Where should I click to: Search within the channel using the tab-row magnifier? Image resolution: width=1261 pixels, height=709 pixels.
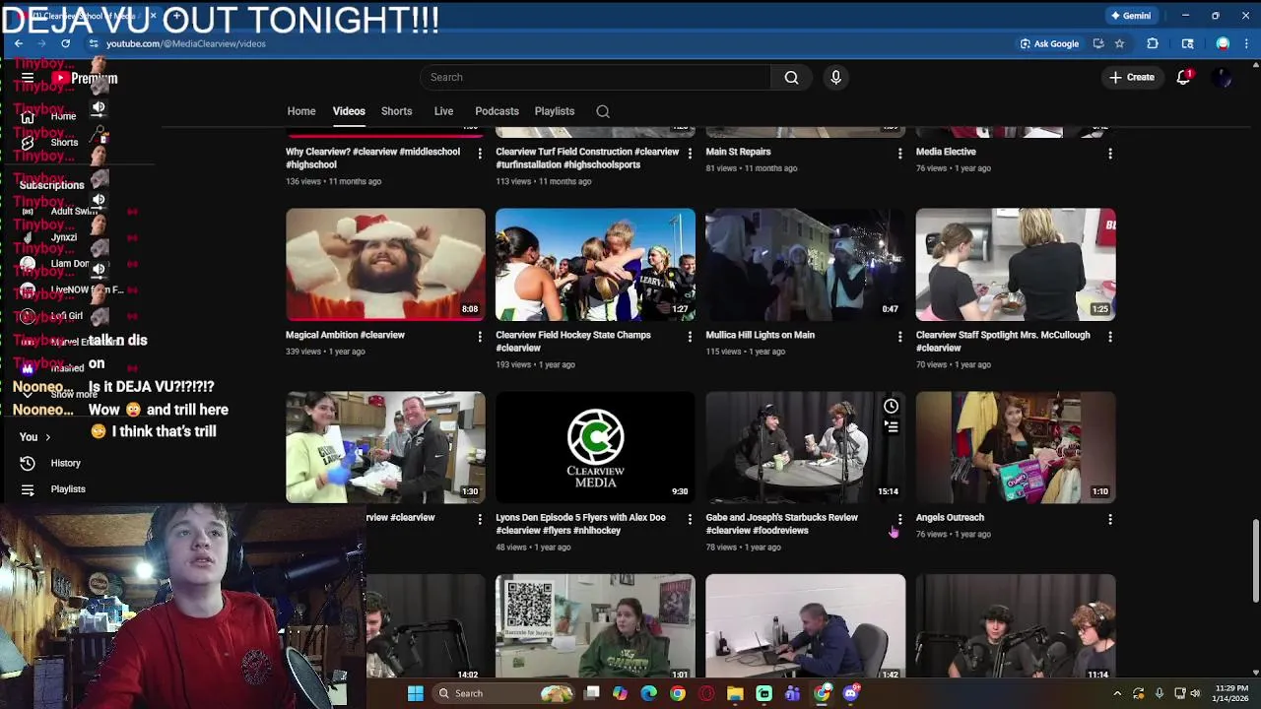(603, 111)
